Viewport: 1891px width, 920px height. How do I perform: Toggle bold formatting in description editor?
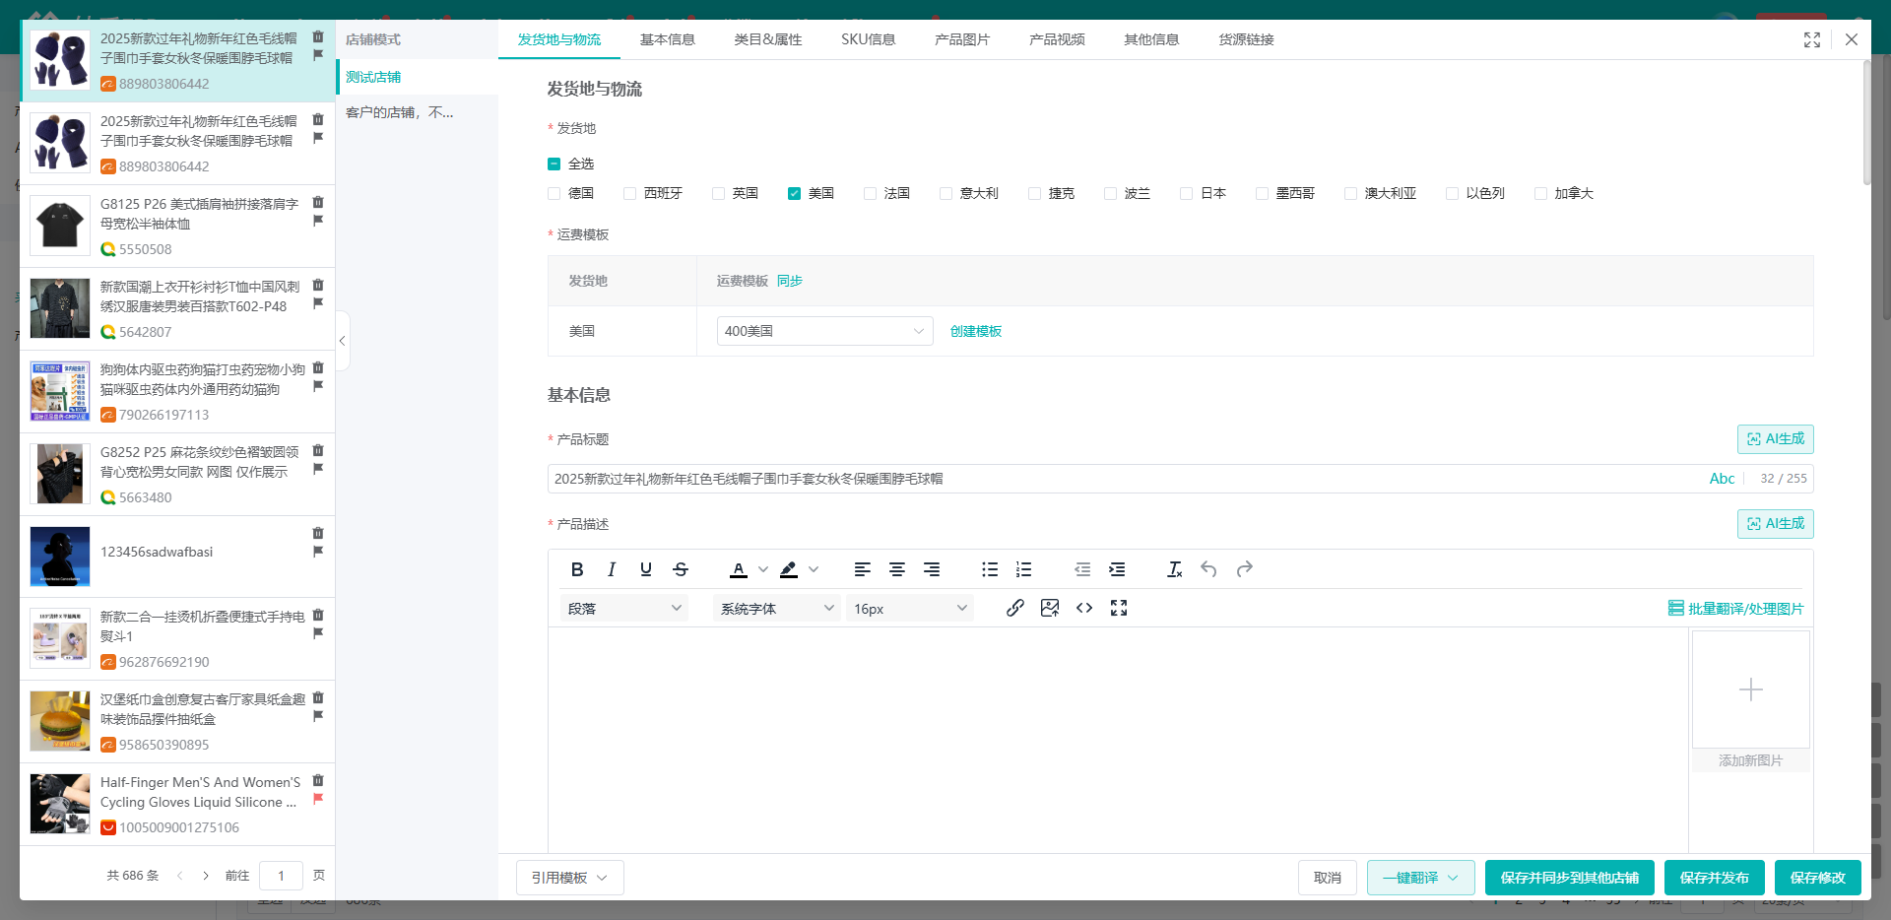coord(577,569)
